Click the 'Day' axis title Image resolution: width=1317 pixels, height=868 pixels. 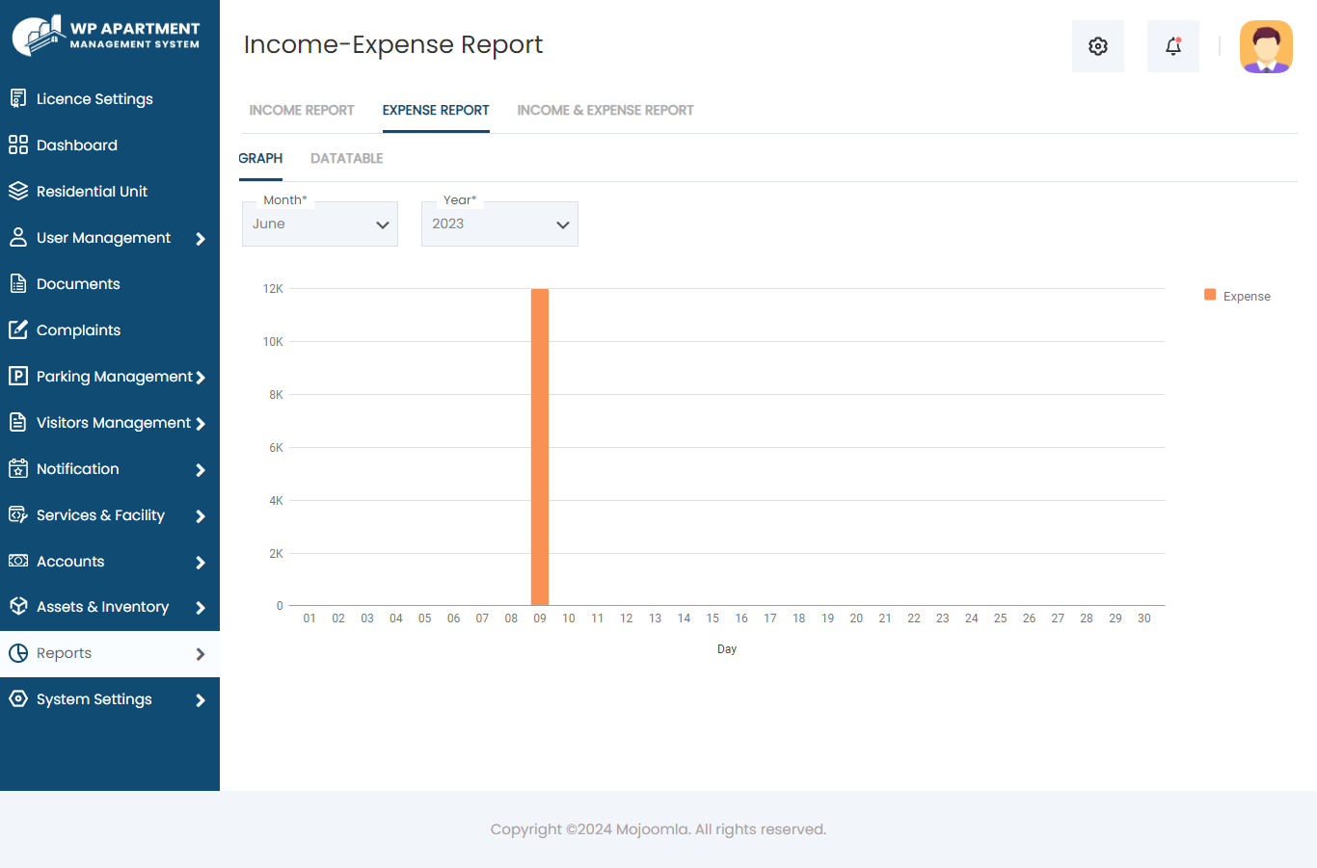coord(727,649)
